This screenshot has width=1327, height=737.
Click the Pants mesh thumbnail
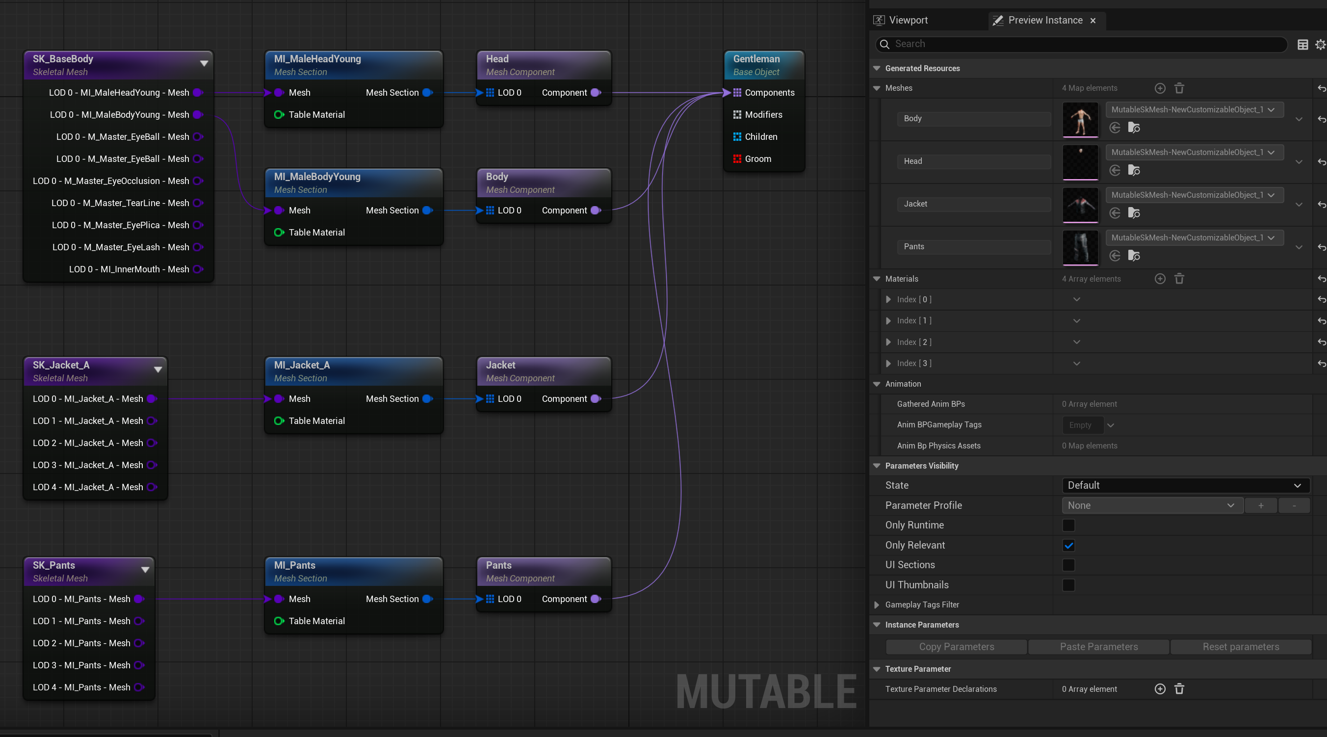(x=1080, y=248)
